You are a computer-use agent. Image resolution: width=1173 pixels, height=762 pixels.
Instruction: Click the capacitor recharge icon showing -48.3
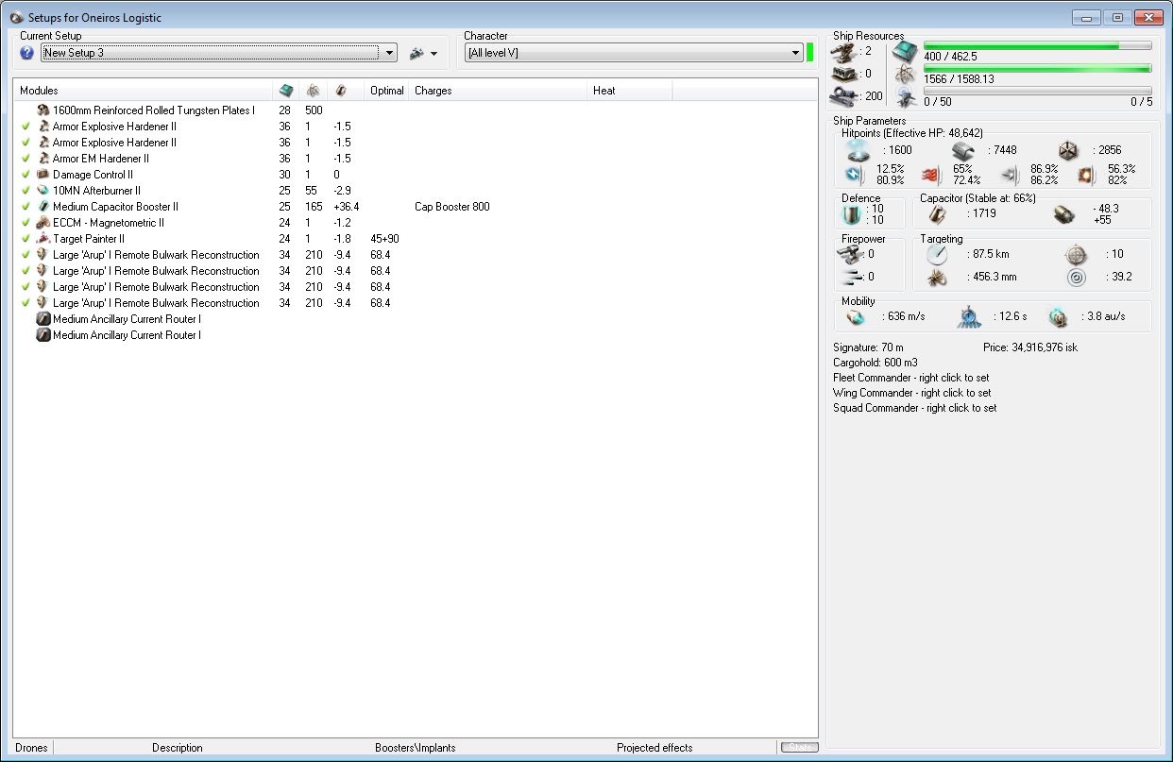[x=1065, y=214]
